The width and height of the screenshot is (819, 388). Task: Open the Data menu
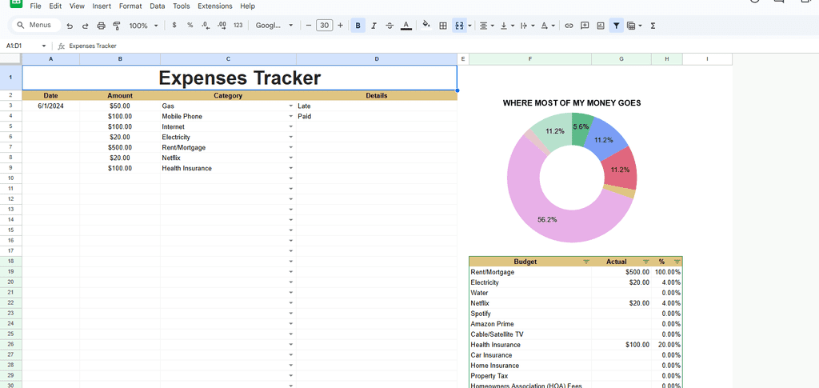[158, 6]
